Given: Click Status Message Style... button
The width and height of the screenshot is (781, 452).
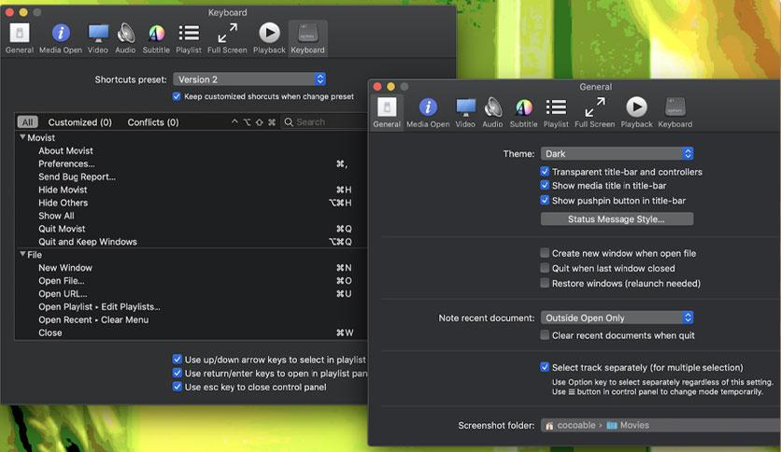Looking at the screenshot, I should coord(617,219).
